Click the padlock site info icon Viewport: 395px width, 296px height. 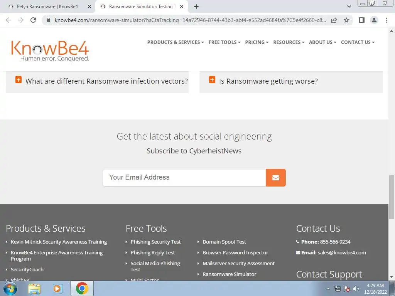[x=49, y=20]
